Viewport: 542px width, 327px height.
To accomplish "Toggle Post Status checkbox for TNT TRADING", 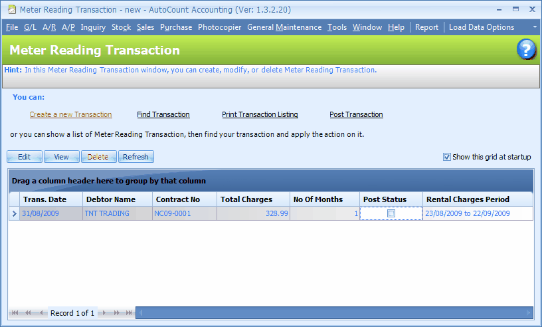I will pyautogui.click(x=391, y=213).
